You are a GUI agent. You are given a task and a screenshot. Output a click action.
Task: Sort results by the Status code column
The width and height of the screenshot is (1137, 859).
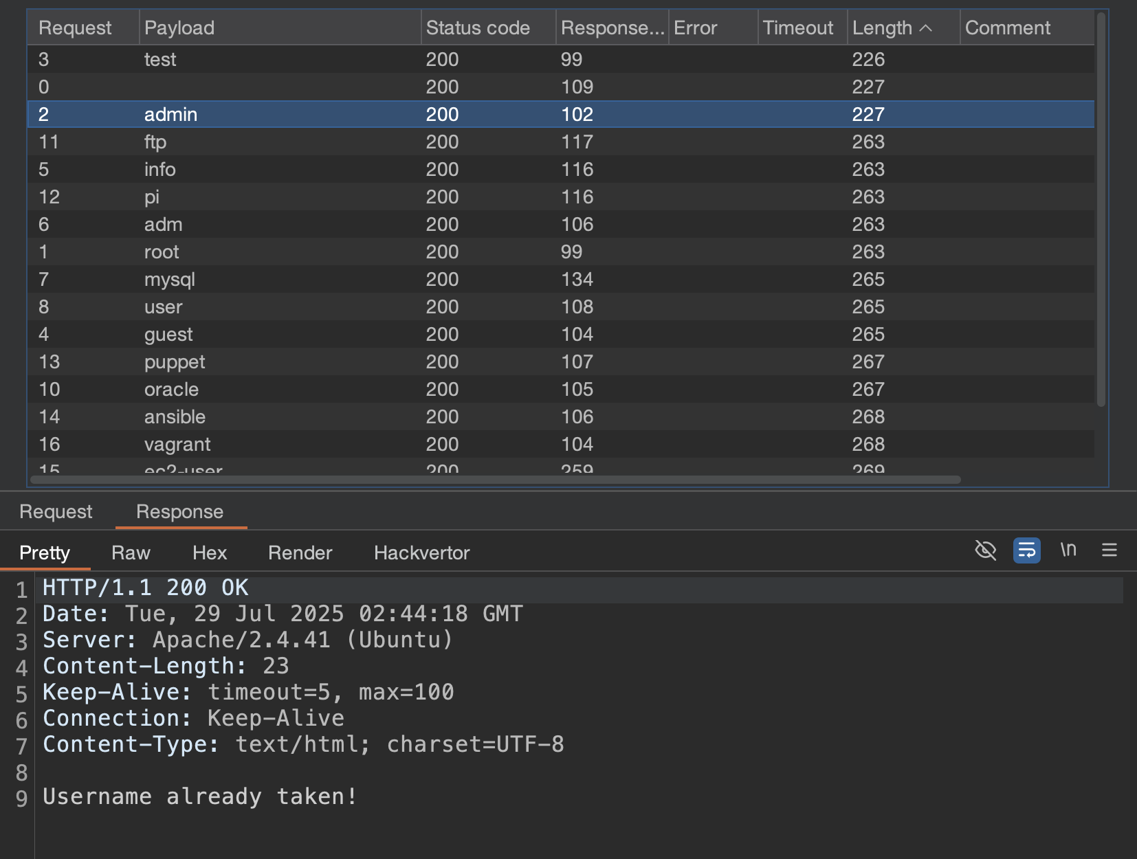(488, 27)
